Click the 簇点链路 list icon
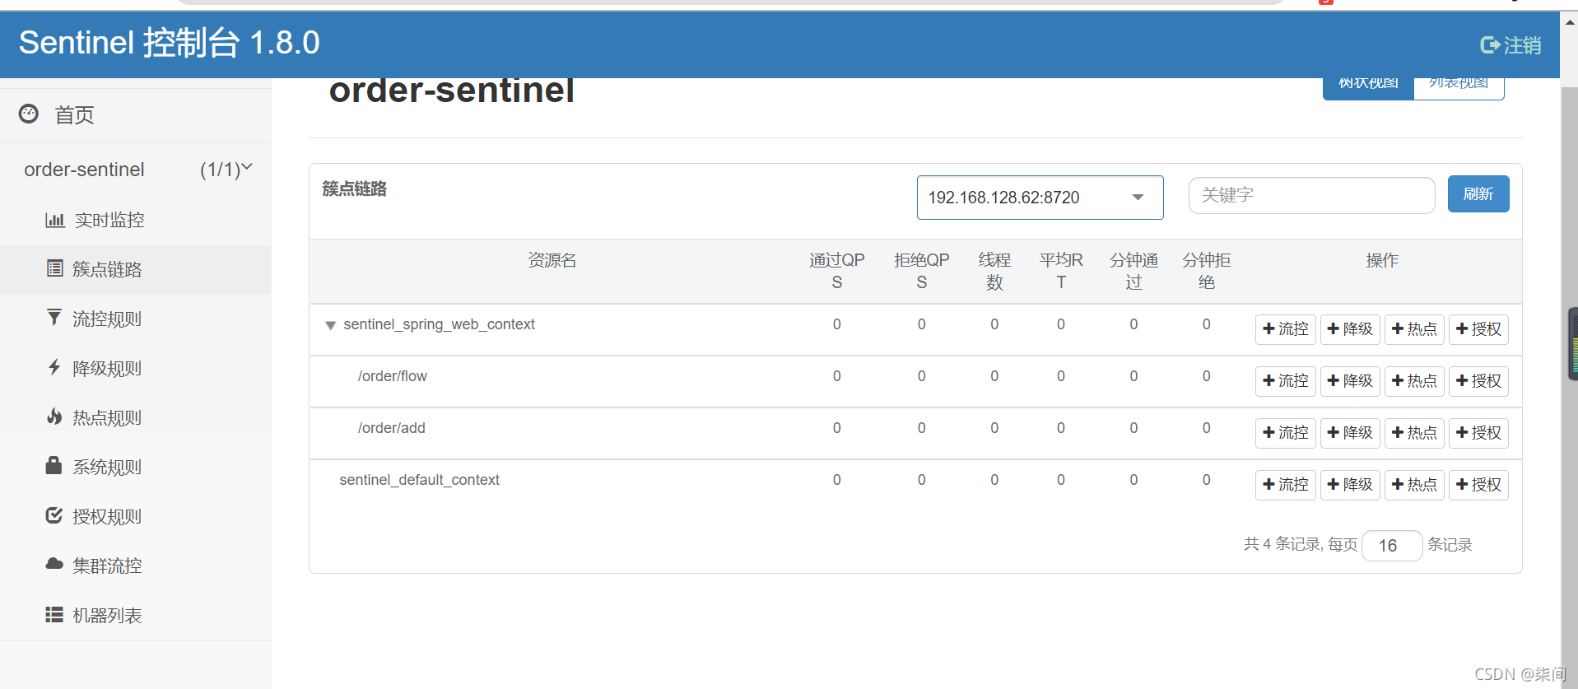 point(55,268)
